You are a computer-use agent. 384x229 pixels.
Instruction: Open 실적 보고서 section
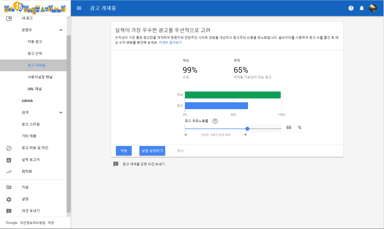pyautogui.click(x=31, y=159)
